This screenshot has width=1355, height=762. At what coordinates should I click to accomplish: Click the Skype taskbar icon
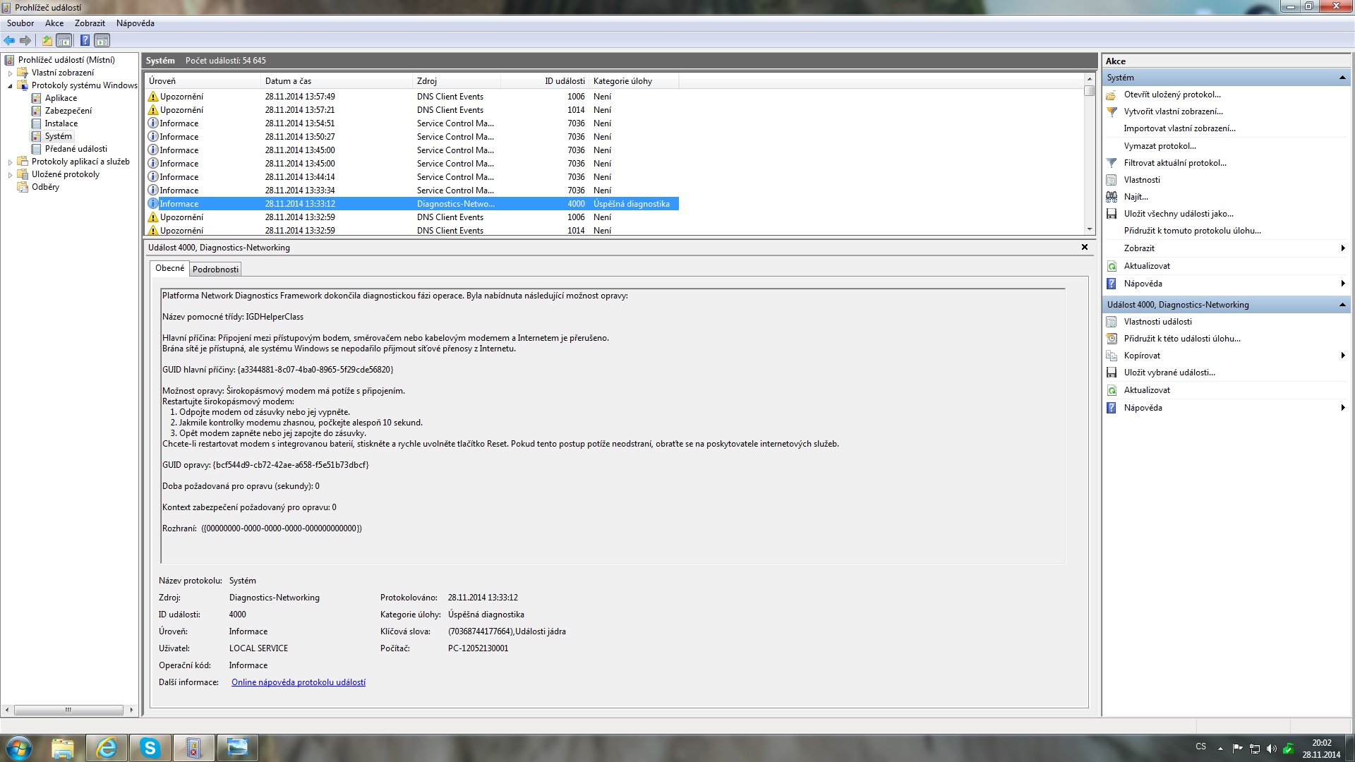pyautogui.click(x=150, y=748)
